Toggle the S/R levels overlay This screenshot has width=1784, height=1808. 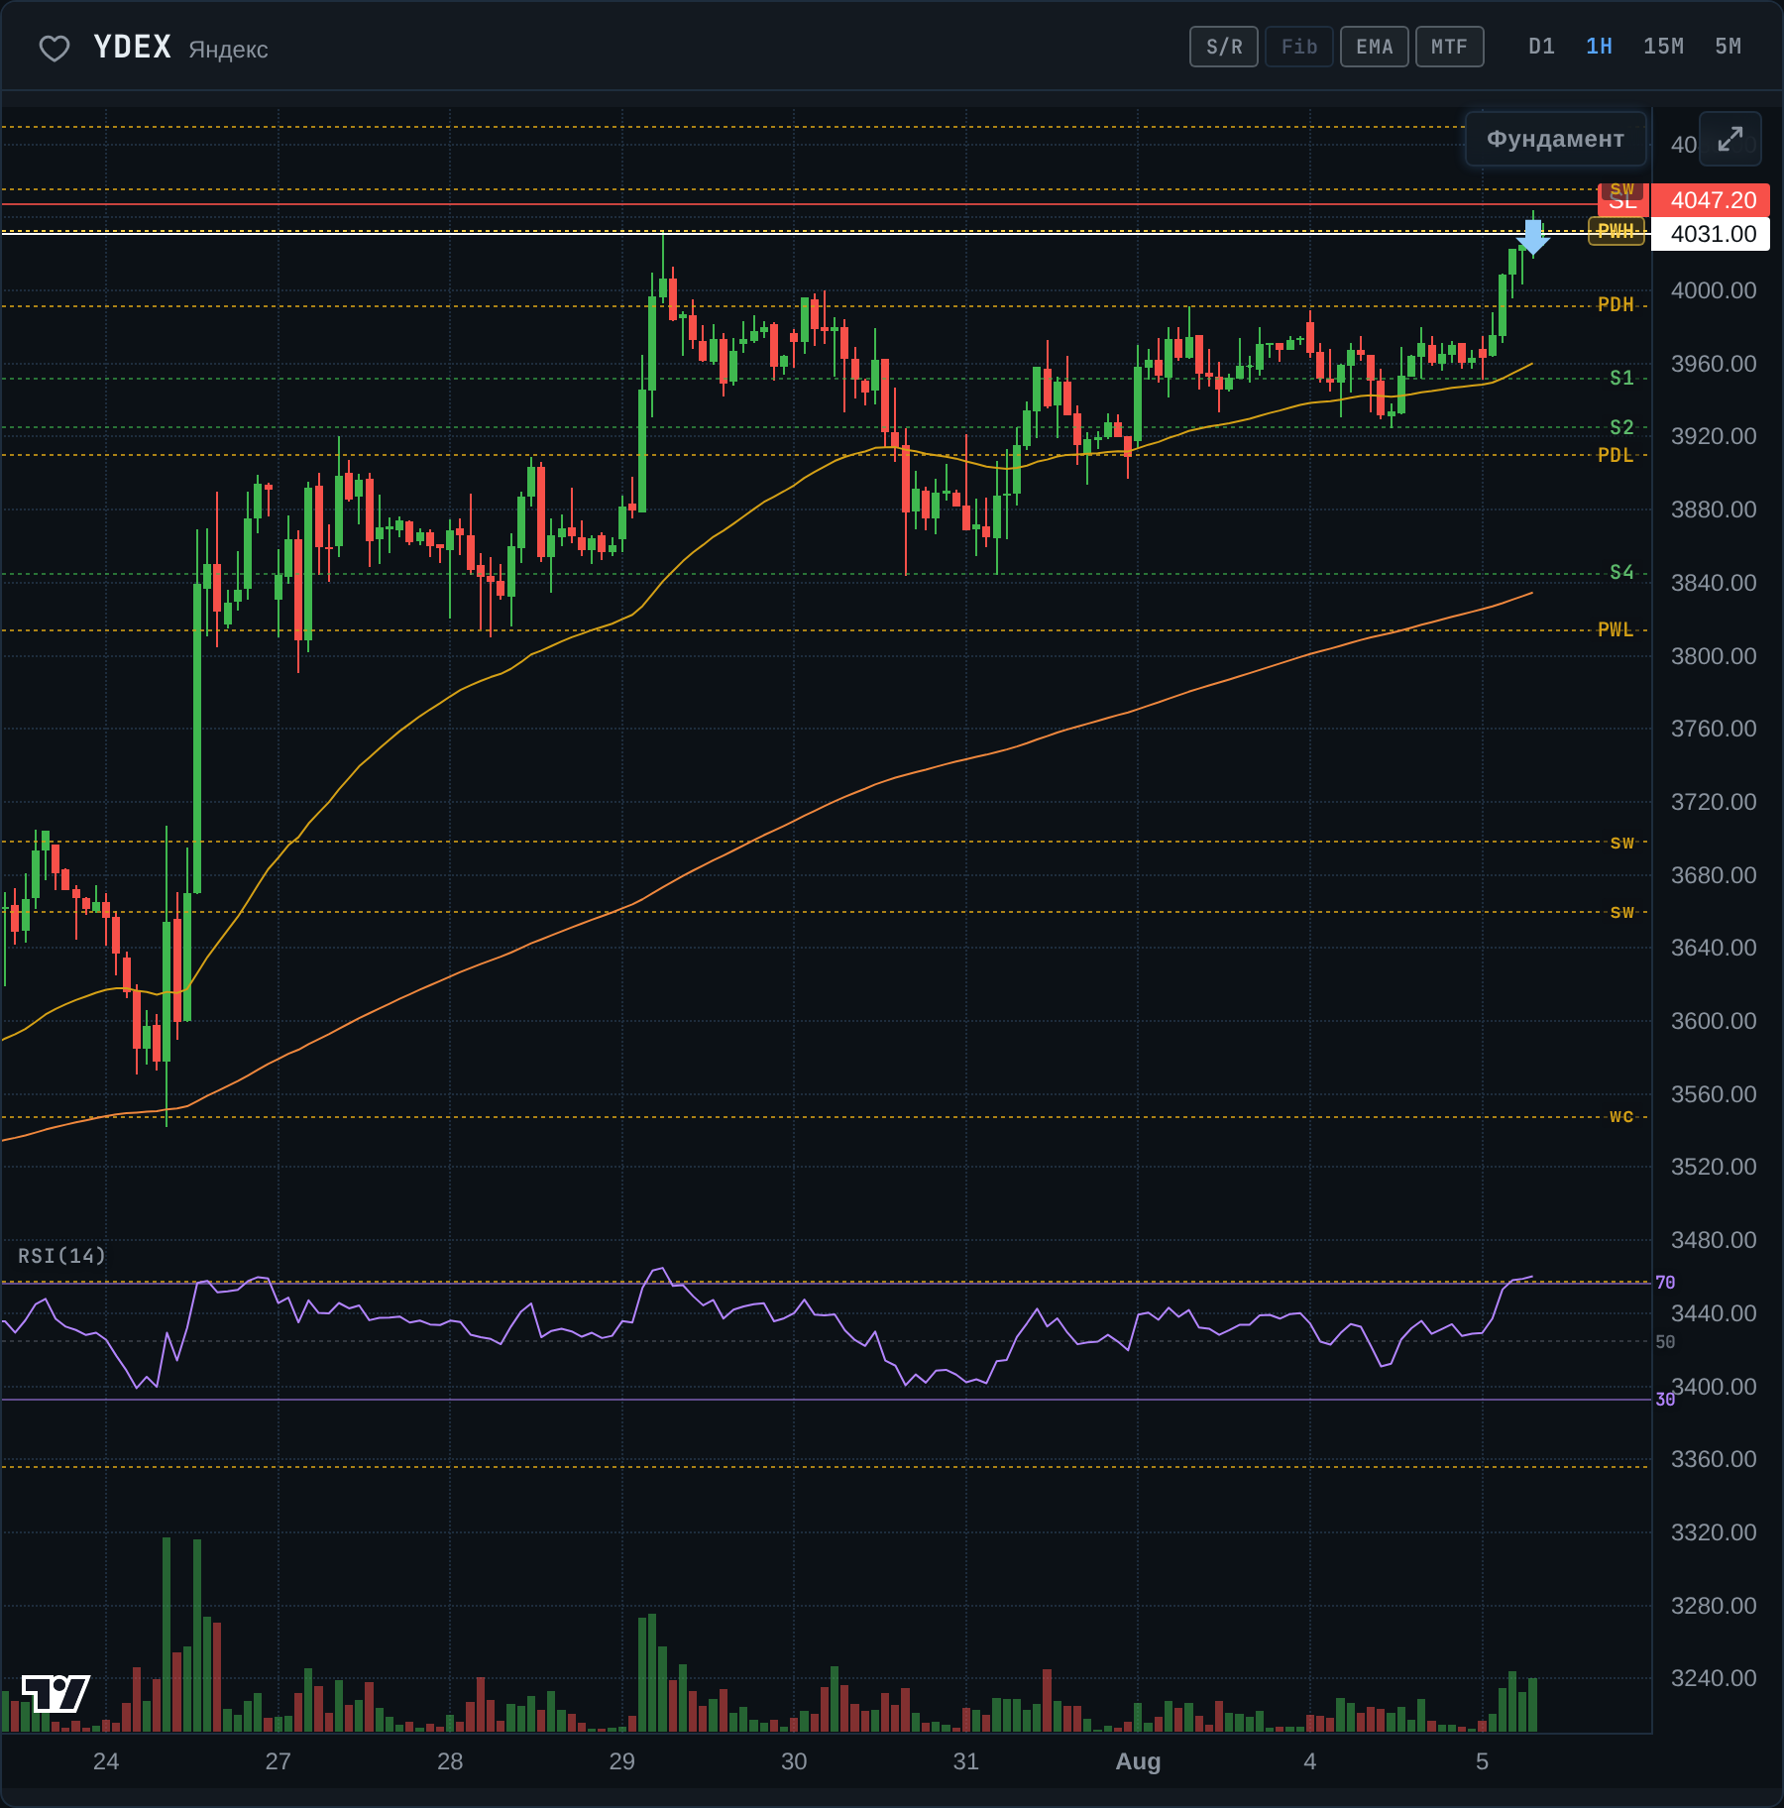[1224, 47]
